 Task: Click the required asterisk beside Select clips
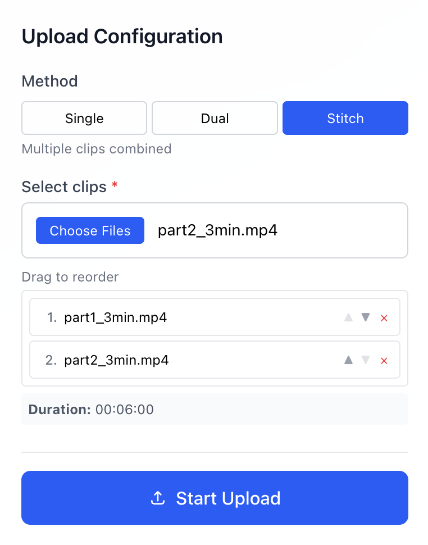tap(115, 185)
